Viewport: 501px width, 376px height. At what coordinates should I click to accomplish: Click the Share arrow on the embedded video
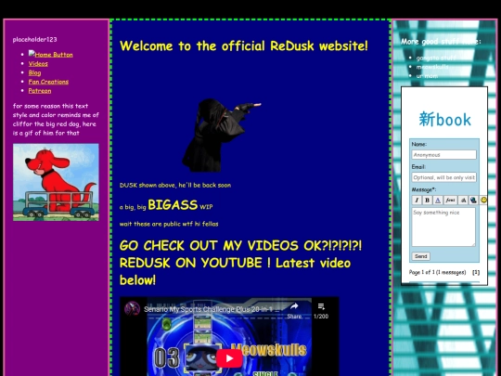point(294,310)
